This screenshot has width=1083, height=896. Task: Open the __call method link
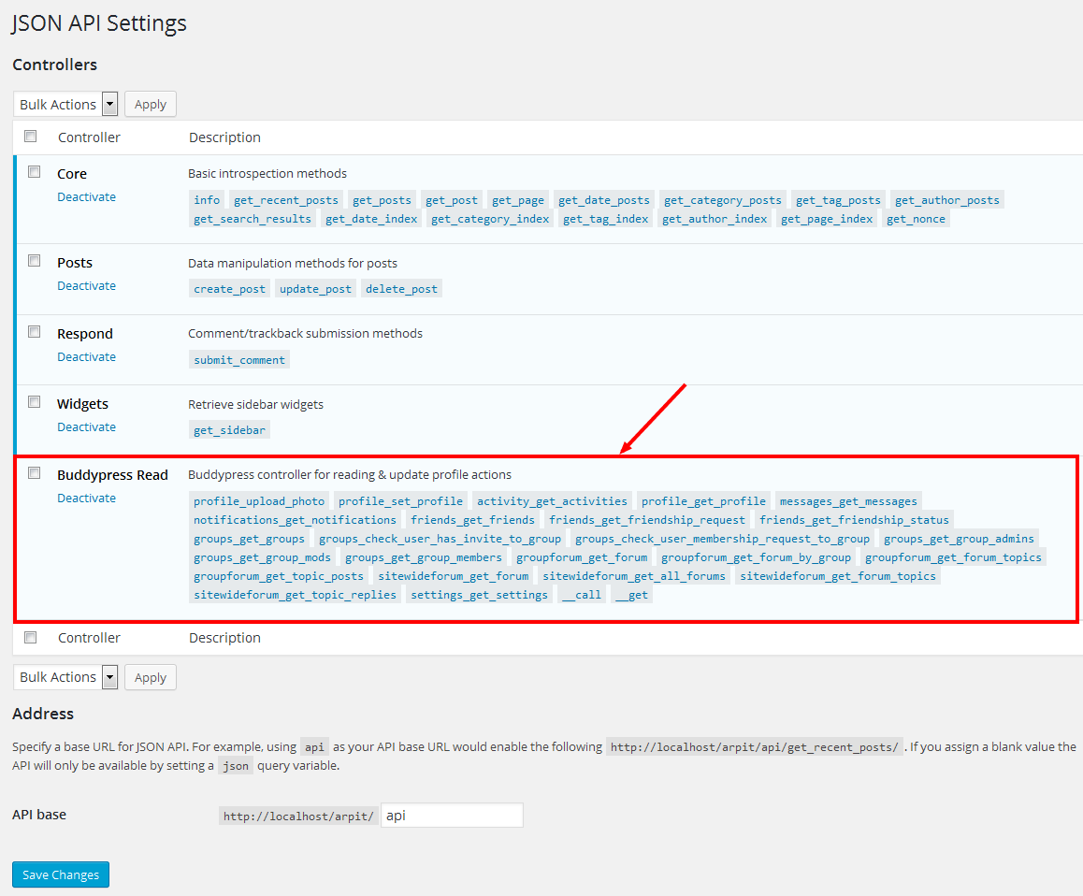tap(582, 594)
